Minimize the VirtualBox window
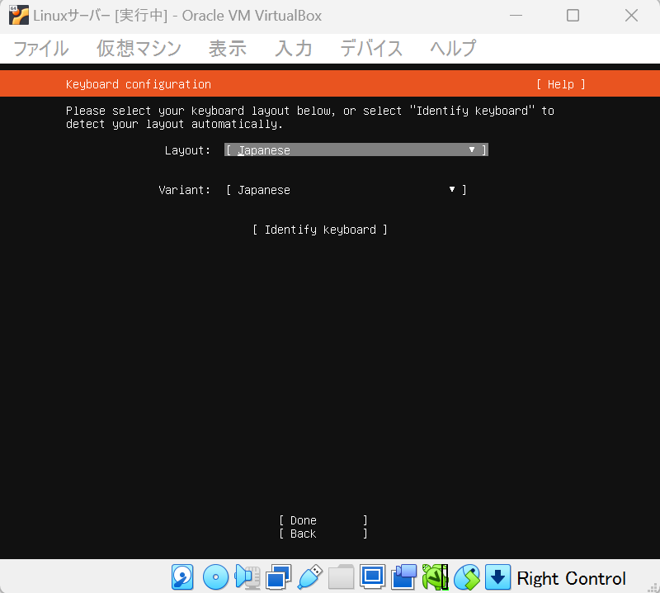This screenshot has width=660, height=593. point(516,16)
